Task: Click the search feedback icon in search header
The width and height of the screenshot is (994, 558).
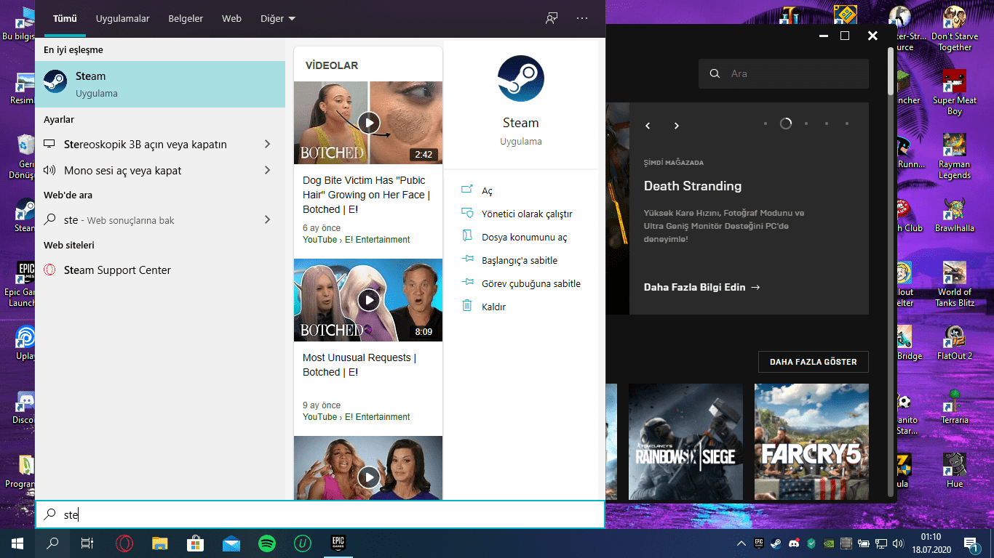Action: (552, 18)
